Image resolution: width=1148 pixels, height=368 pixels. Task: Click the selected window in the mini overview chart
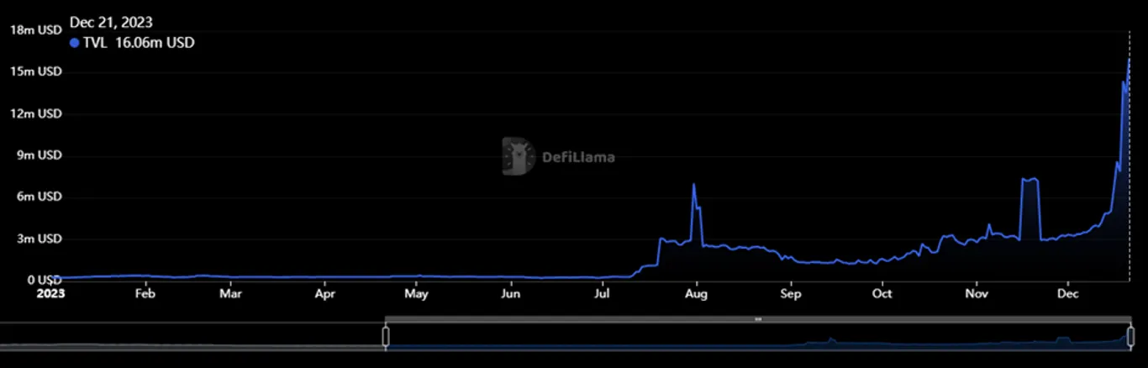point(758,339)
